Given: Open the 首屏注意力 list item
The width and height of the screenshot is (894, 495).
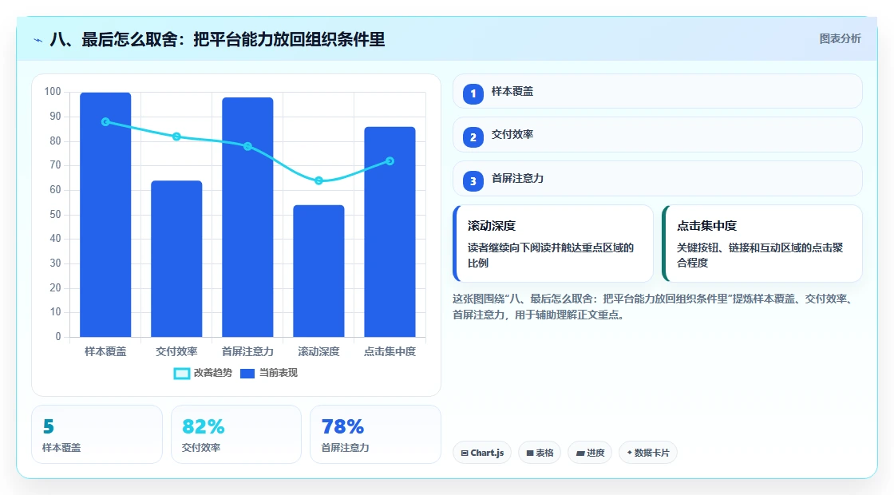Looking at the screenshot, I should point(658,179).
